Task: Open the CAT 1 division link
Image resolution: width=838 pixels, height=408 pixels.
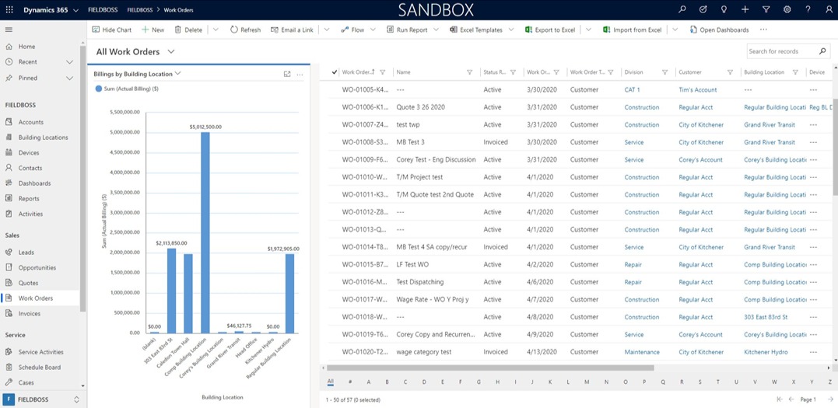Action: pyautogui.click(x=632, y=89)
